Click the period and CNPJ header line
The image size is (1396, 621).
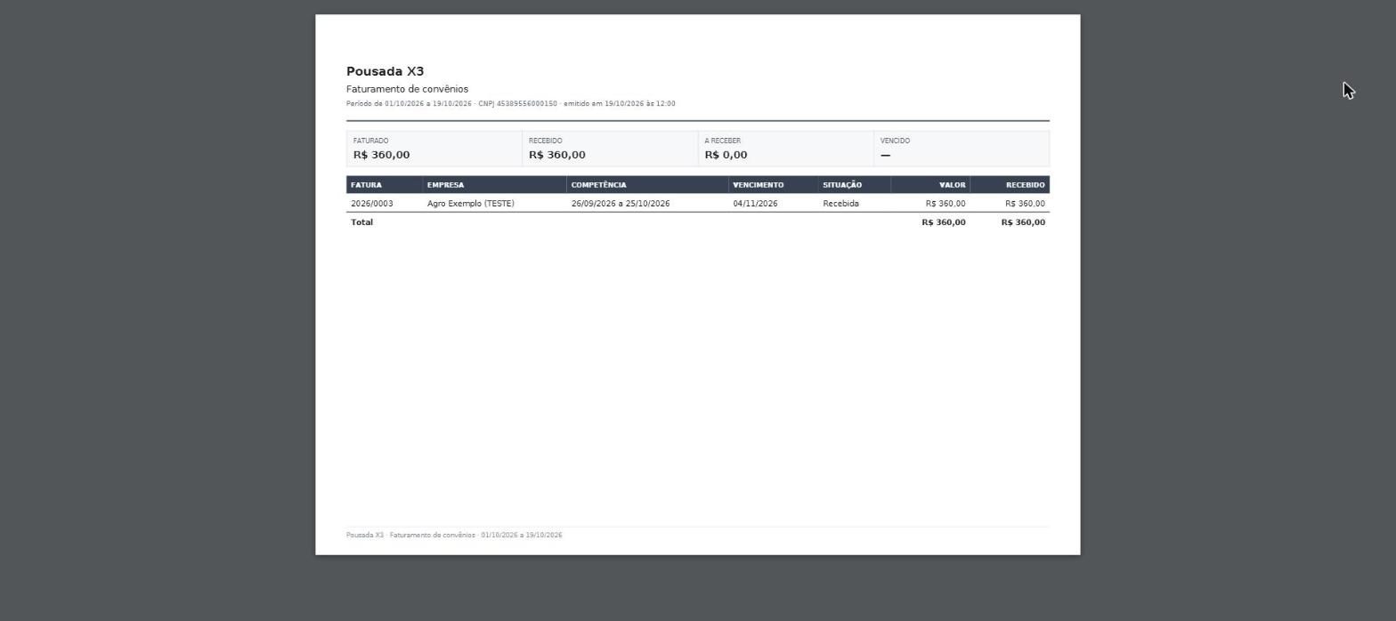510,104
